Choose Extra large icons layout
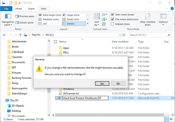Image resolution: width=175 pixels, height=122 pixels. tap(50, 15)
